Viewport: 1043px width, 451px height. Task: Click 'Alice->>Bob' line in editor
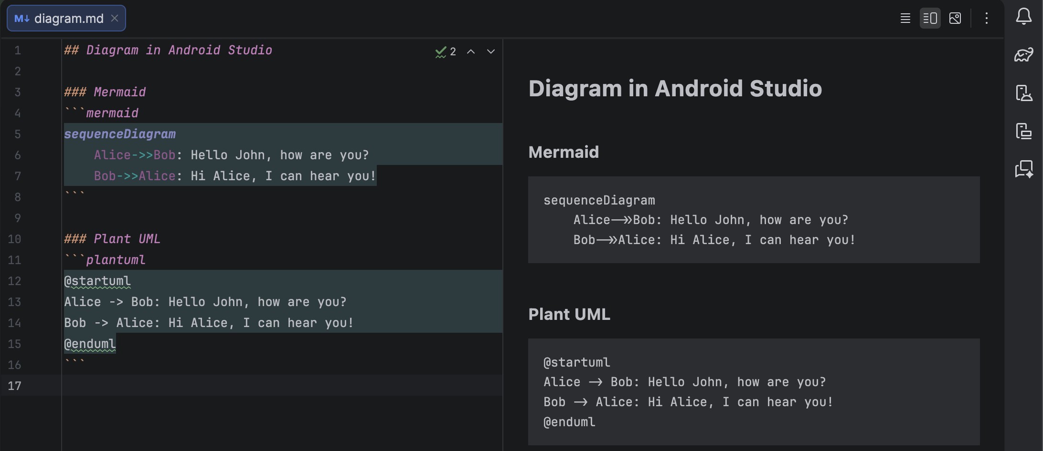point(231,155)
